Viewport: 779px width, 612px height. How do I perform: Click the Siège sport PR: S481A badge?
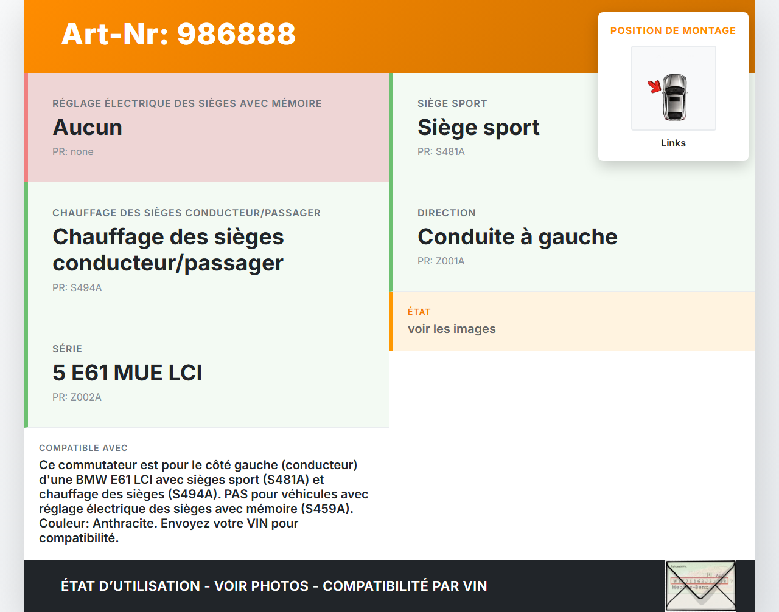tap(441, 151)
